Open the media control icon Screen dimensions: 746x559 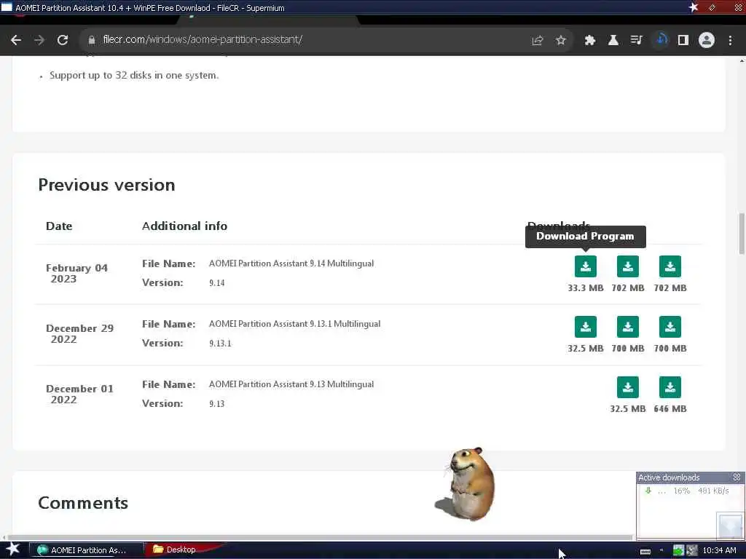(x=637, y=41)
